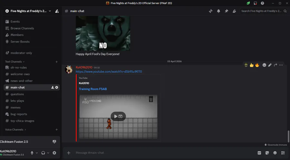
Task: React with the fire emoji
Action: pos(257,65)
